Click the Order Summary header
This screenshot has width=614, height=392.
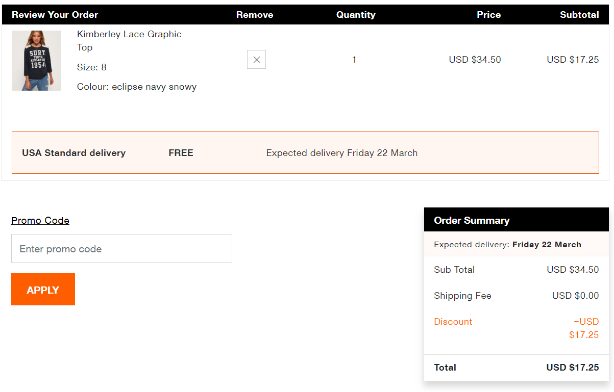(472, 220)
